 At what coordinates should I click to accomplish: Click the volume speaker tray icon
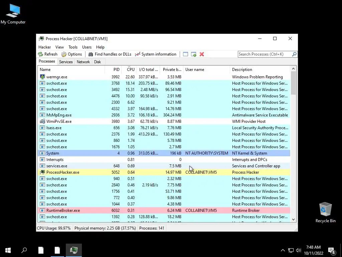tap(299, 250)
